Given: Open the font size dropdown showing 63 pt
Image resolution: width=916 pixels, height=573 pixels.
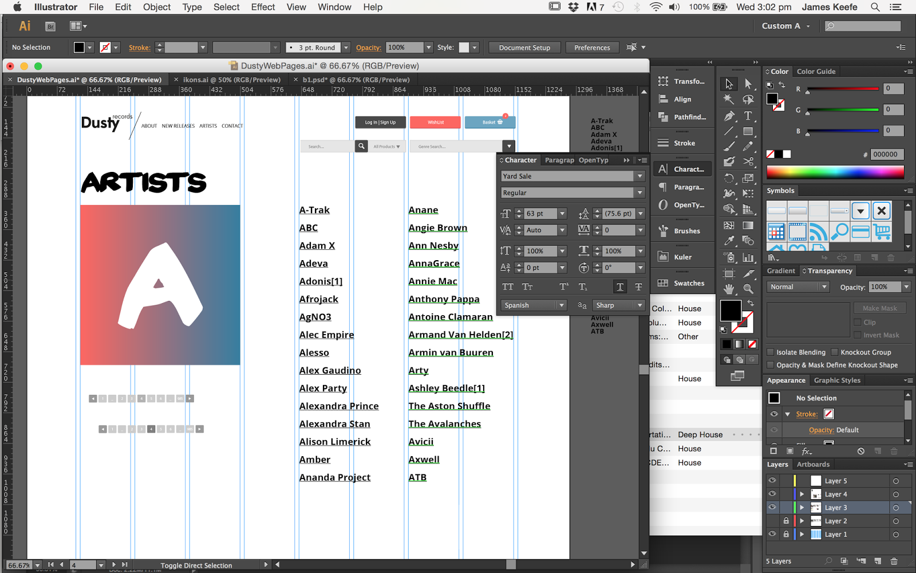Looking at the screenshot, I should (x=562, y=214).
